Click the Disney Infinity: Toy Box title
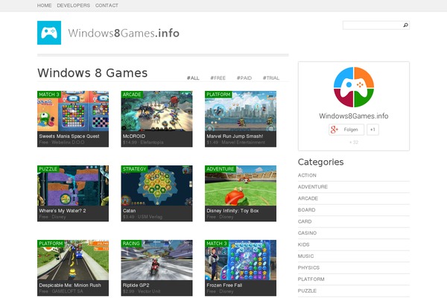 (232, 211)
